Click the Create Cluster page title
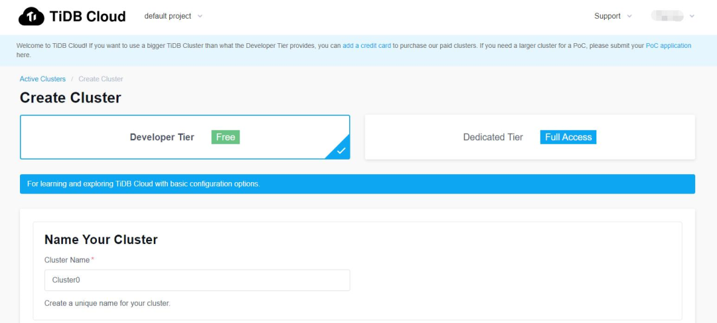717x323 pixels. tap(70, 98)
